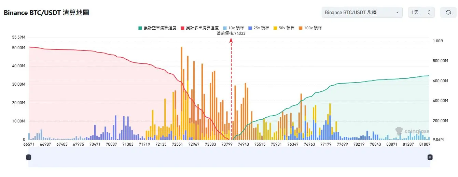Click the green 累計空單清算強度 legend swatch
This screenshot has width=458, height=177.
139,28
